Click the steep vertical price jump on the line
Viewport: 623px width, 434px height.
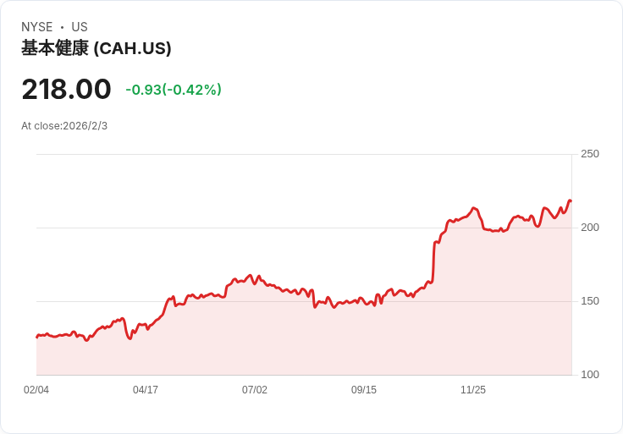[x=434, y=262]
